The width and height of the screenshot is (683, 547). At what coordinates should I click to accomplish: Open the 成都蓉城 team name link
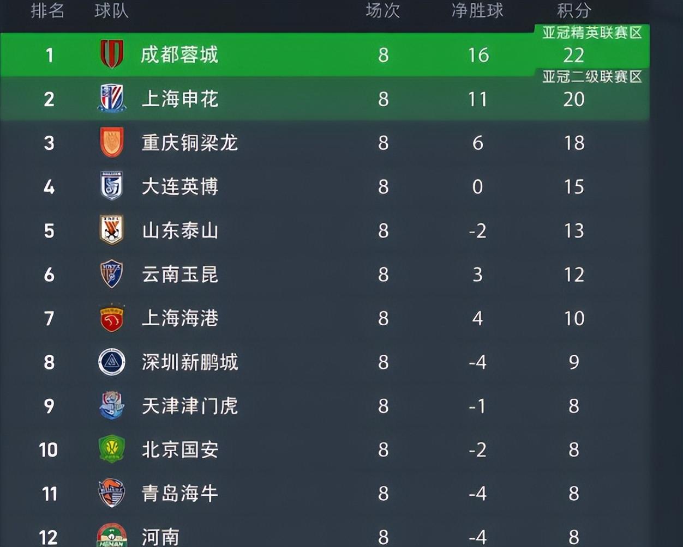[x=179, y=54]
